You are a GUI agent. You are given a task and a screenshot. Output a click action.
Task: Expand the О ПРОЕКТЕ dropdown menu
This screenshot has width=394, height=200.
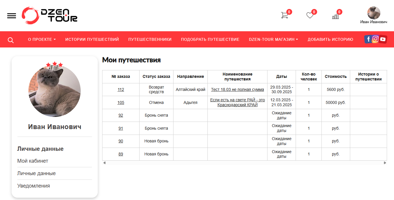point(42,39)
